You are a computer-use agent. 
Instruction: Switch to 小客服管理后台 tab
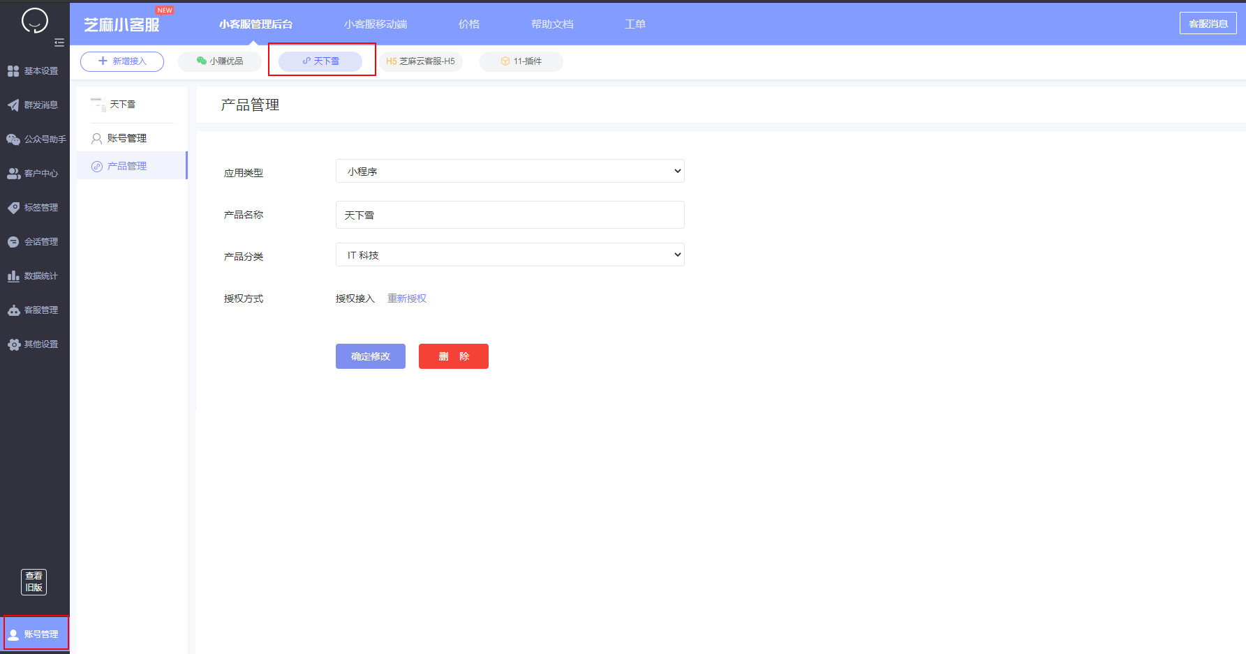tap(255, 24)
